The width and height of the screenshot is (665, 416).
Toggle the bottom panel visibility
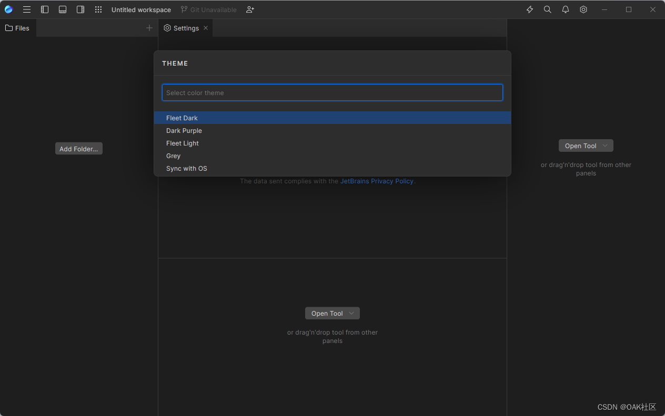pos(63,9)
